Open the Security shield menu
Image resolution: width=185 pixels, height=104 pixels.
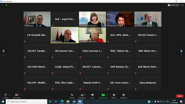[x=72, y=95]
